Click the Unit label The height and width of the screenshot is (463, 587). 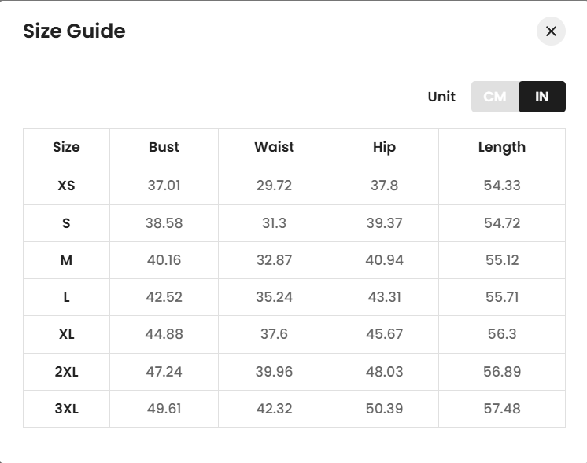(x=441, y=97)
